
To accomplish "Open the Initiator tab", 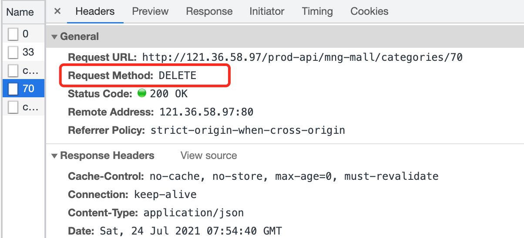I will tap(267, 11).
